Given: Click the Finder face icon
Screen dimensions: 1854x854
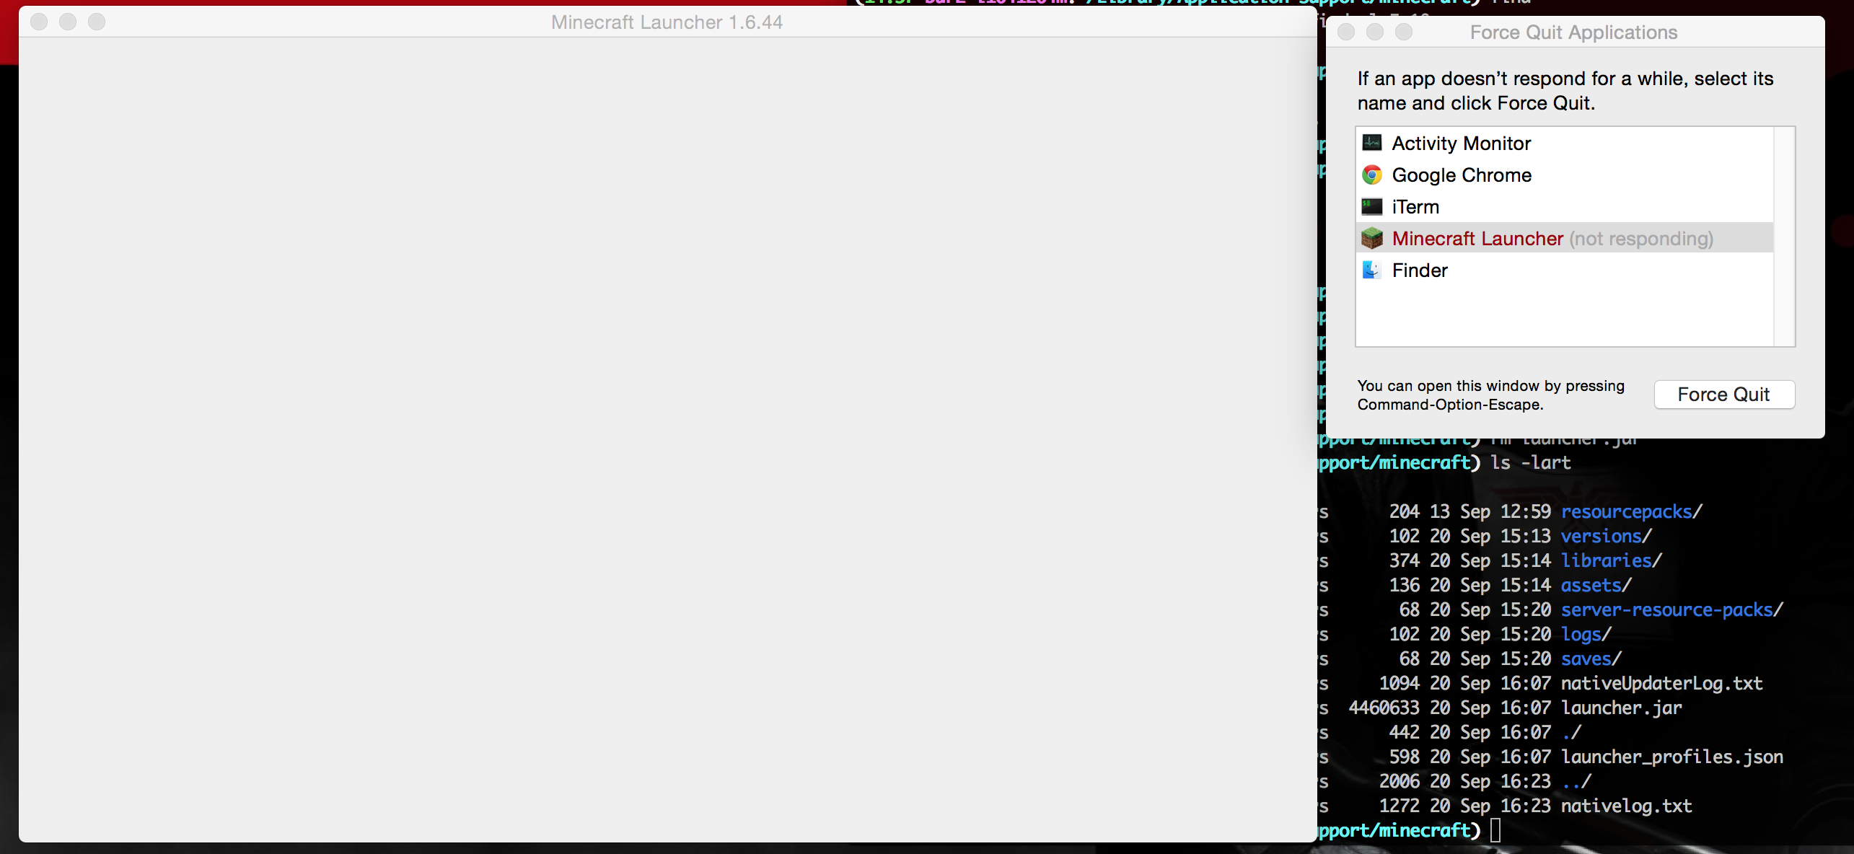Looking at the screenshot, I should pos(1371,270).
